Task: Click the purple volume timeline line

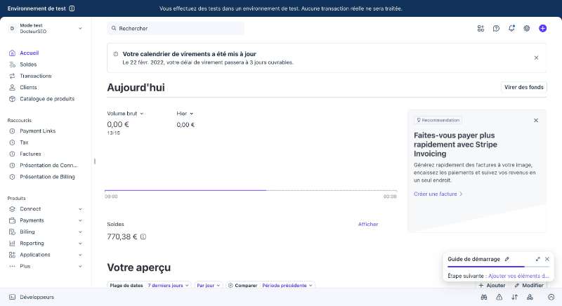Action: click(x=185, y=190)
